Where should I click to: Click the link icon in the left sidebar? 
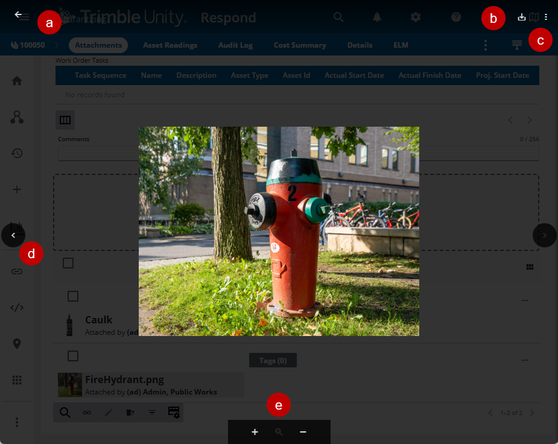pos(17,272)
